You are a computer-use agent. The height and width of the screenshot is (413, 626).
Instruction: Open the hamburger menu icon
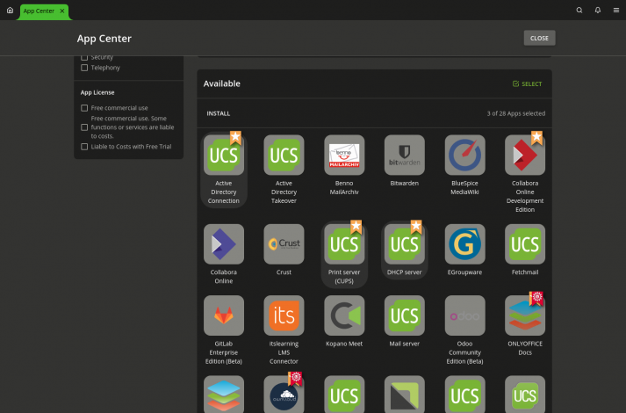point(616,11)
